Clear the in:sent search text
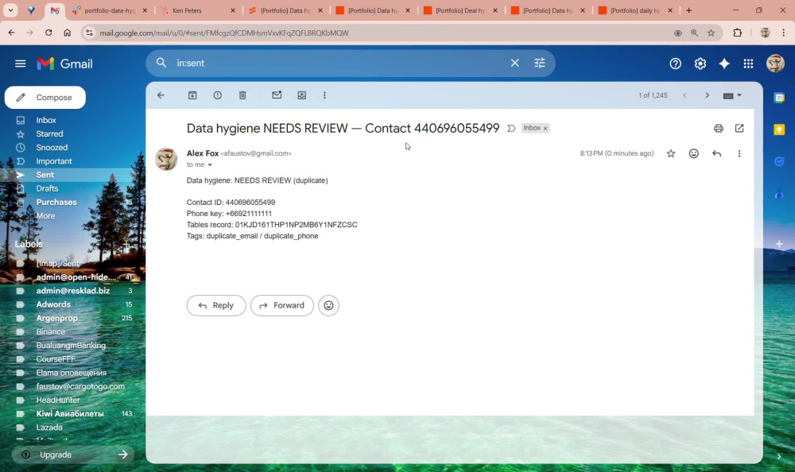Viewport: 795px width, 472px height. point(514,63)
